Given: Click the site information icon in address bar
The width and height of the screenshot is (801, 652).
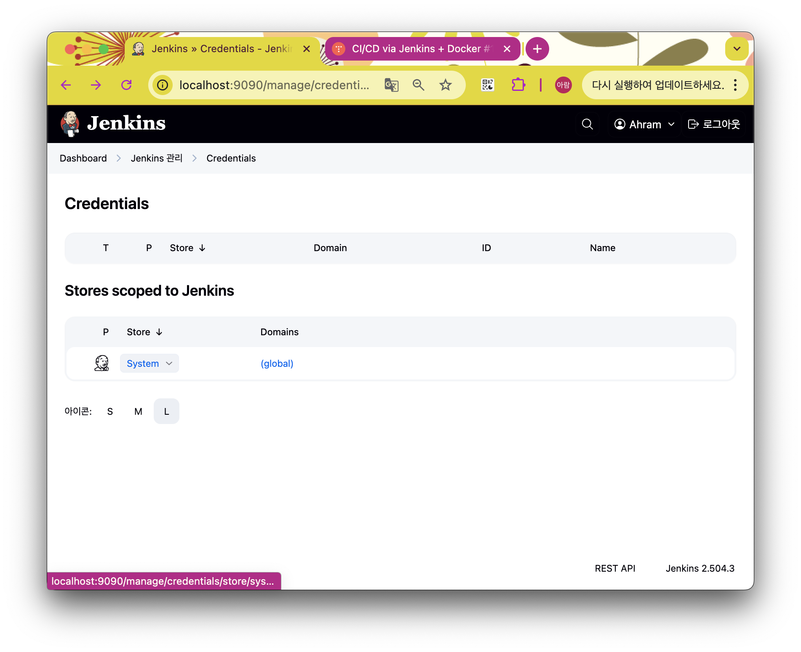Looking at the screenshot, I should click(x=163, y=85).
